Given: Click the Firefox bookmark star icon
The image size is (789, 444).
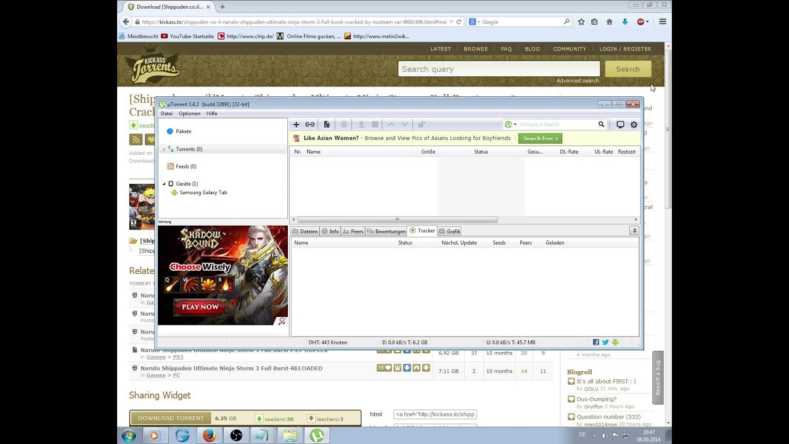Looking at the screenshot, I should pos(581,22).
